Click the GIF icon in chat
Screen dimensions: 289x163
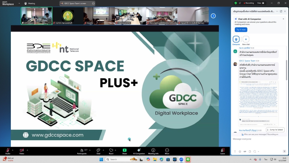pyautogui.click(x=245, y=151)
